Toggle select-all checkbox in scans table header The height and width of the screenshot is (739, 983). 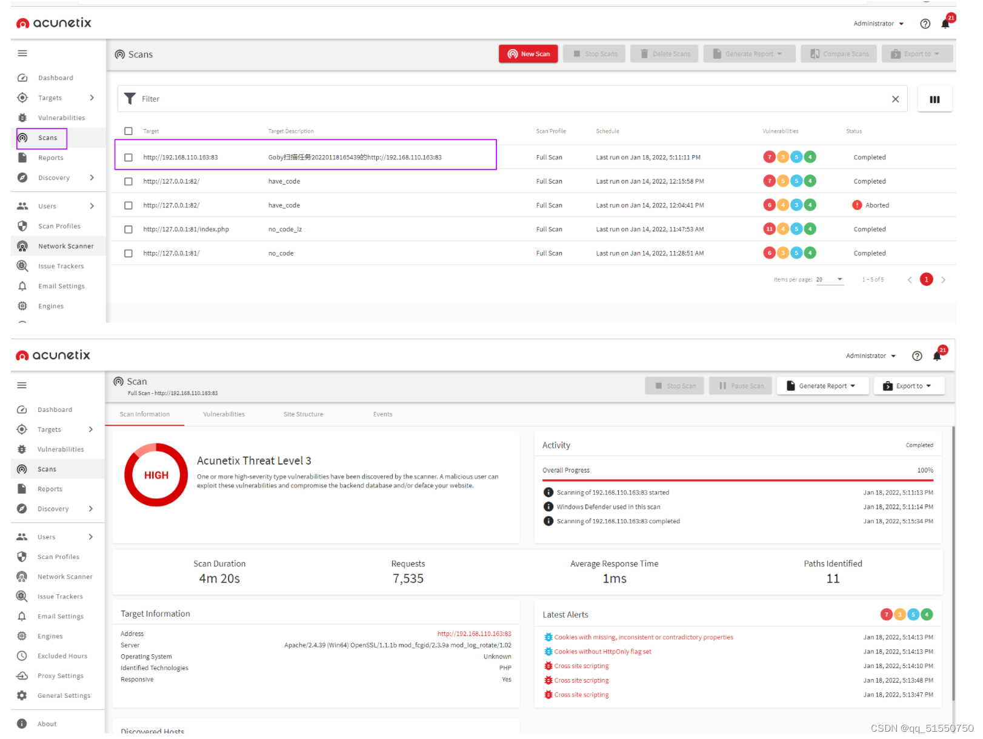(x=128, y=131)
